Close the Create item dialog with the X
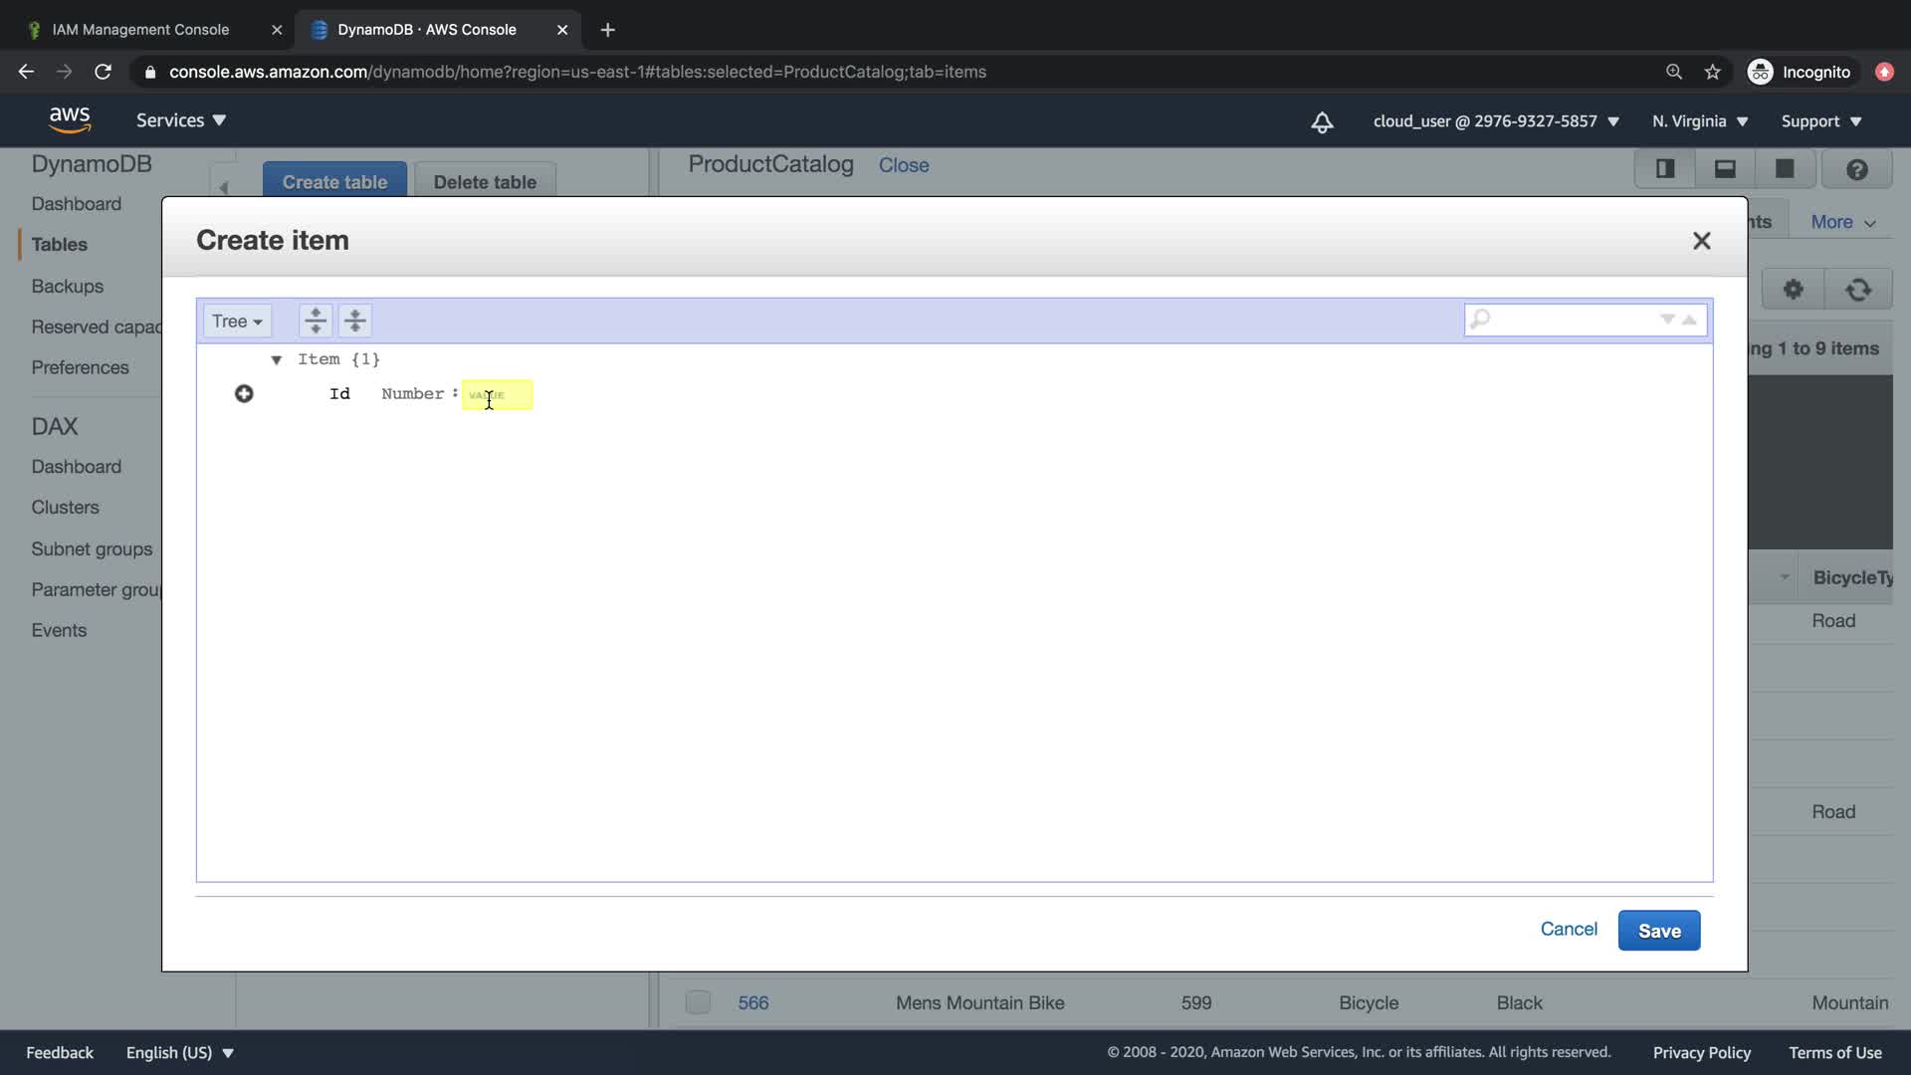 (x=1701, y=241)
